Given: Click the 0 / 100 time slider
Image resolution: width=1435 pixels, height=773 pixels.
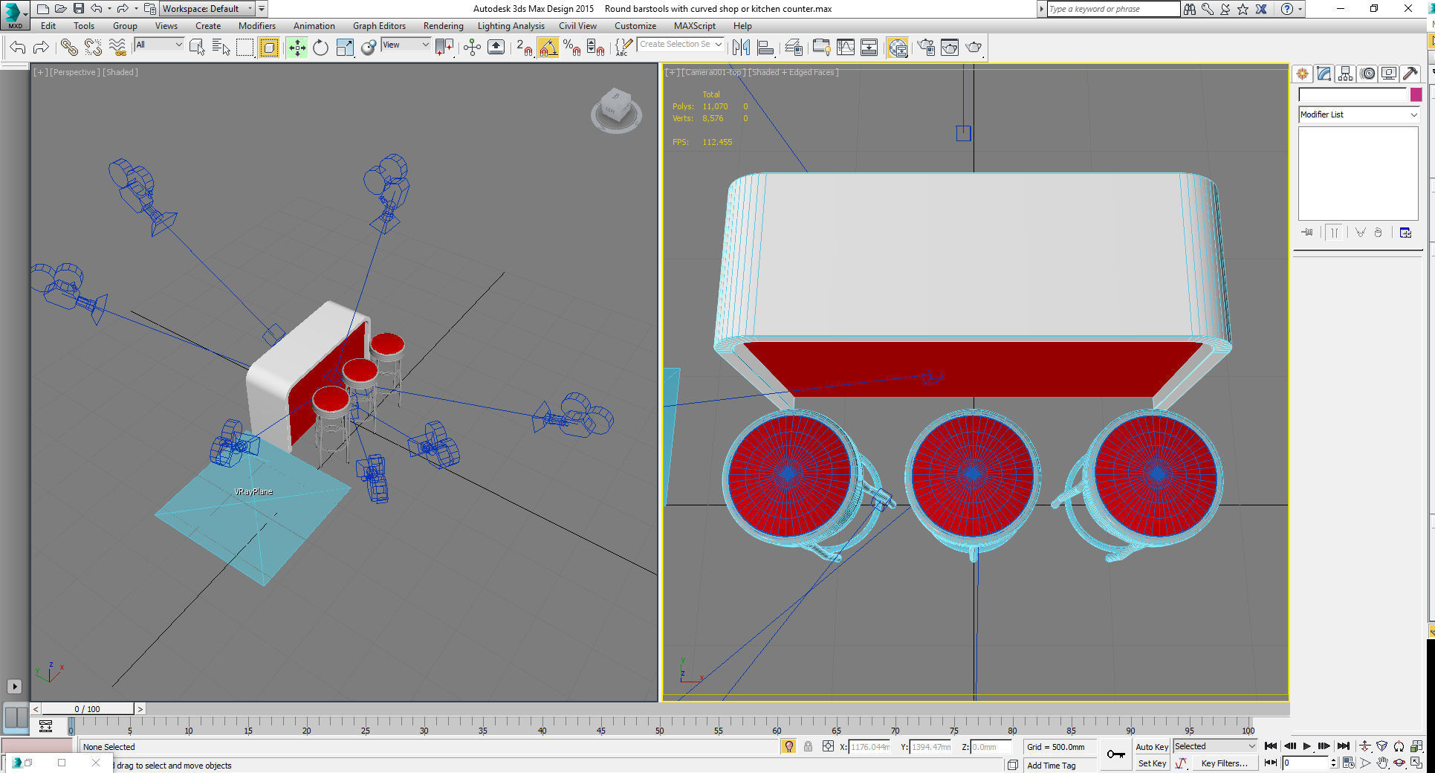Looking at the screenshot, I should (x=87, y=709).
